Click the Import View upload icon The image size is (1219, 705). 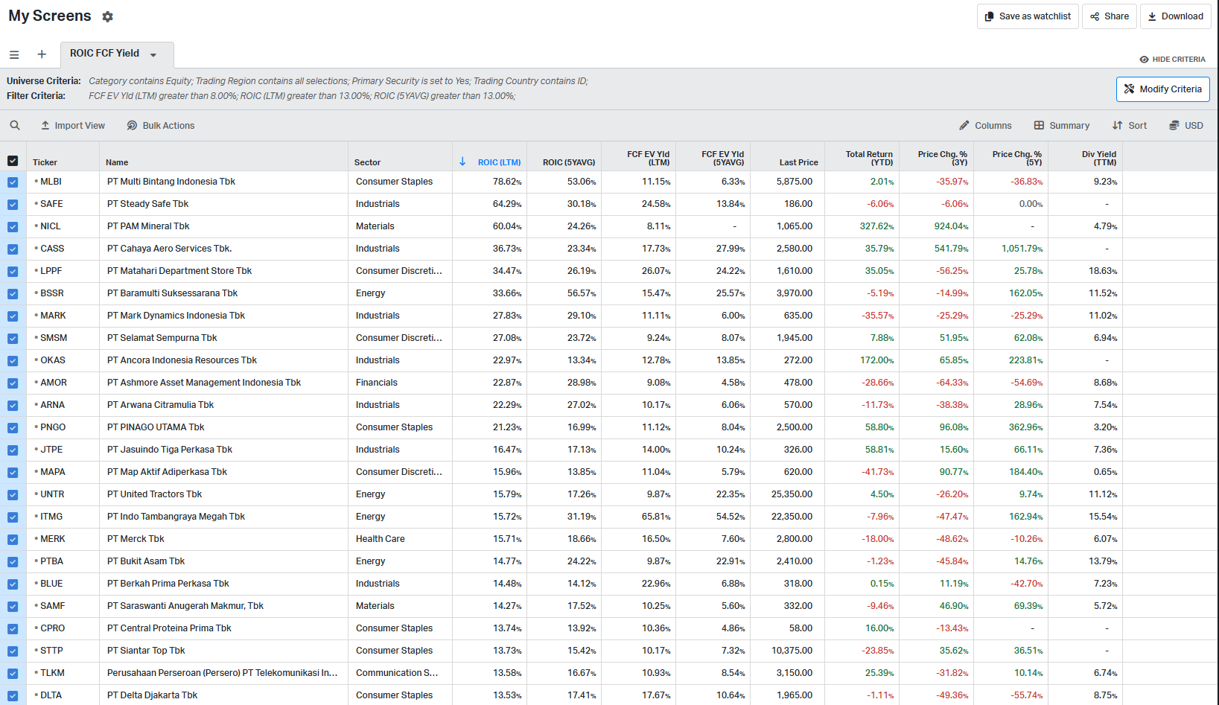tap(45, 125)
